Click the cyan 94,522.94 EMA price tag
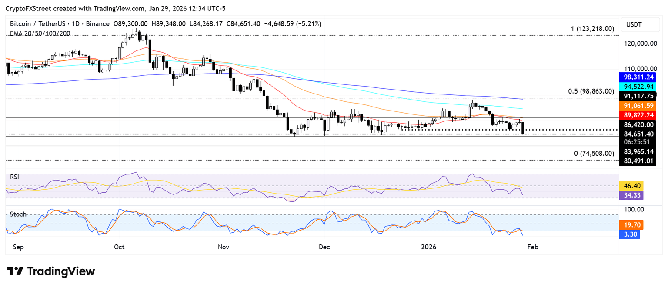 click(638, 87)
